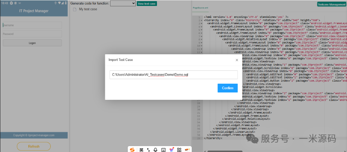Collapse code fold arrow on line 11

[202, 49]
